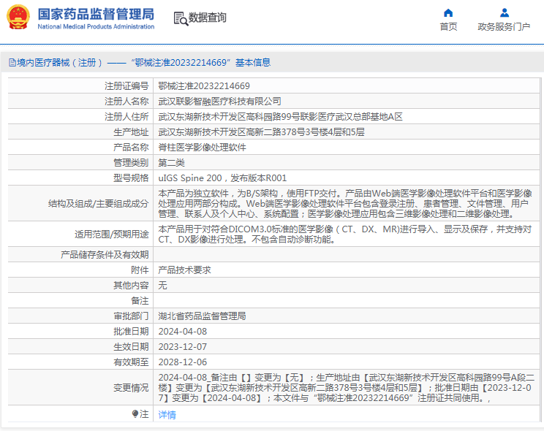Image resolution: width=544 pixels, height=431 pixels.
Task: Click the 注册人住所 label
Action: [x=126, y=116]
